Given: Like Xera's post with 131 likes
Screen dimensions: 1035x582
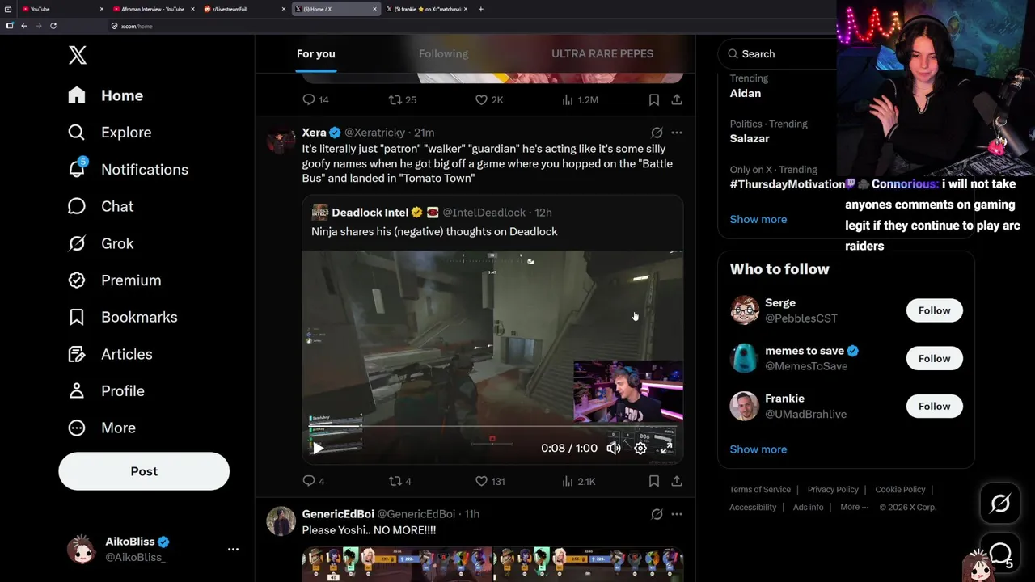Looking at the screenshot, I should (490, 481).
